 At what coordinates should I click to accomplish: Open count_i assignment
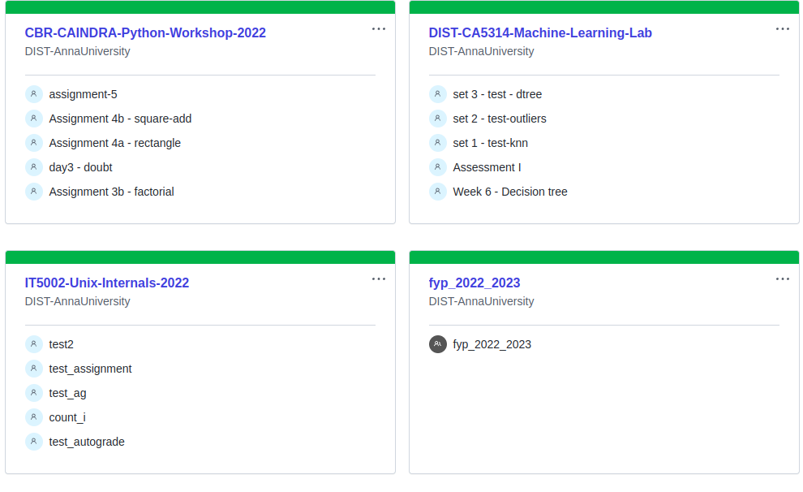tap(67, 417)
